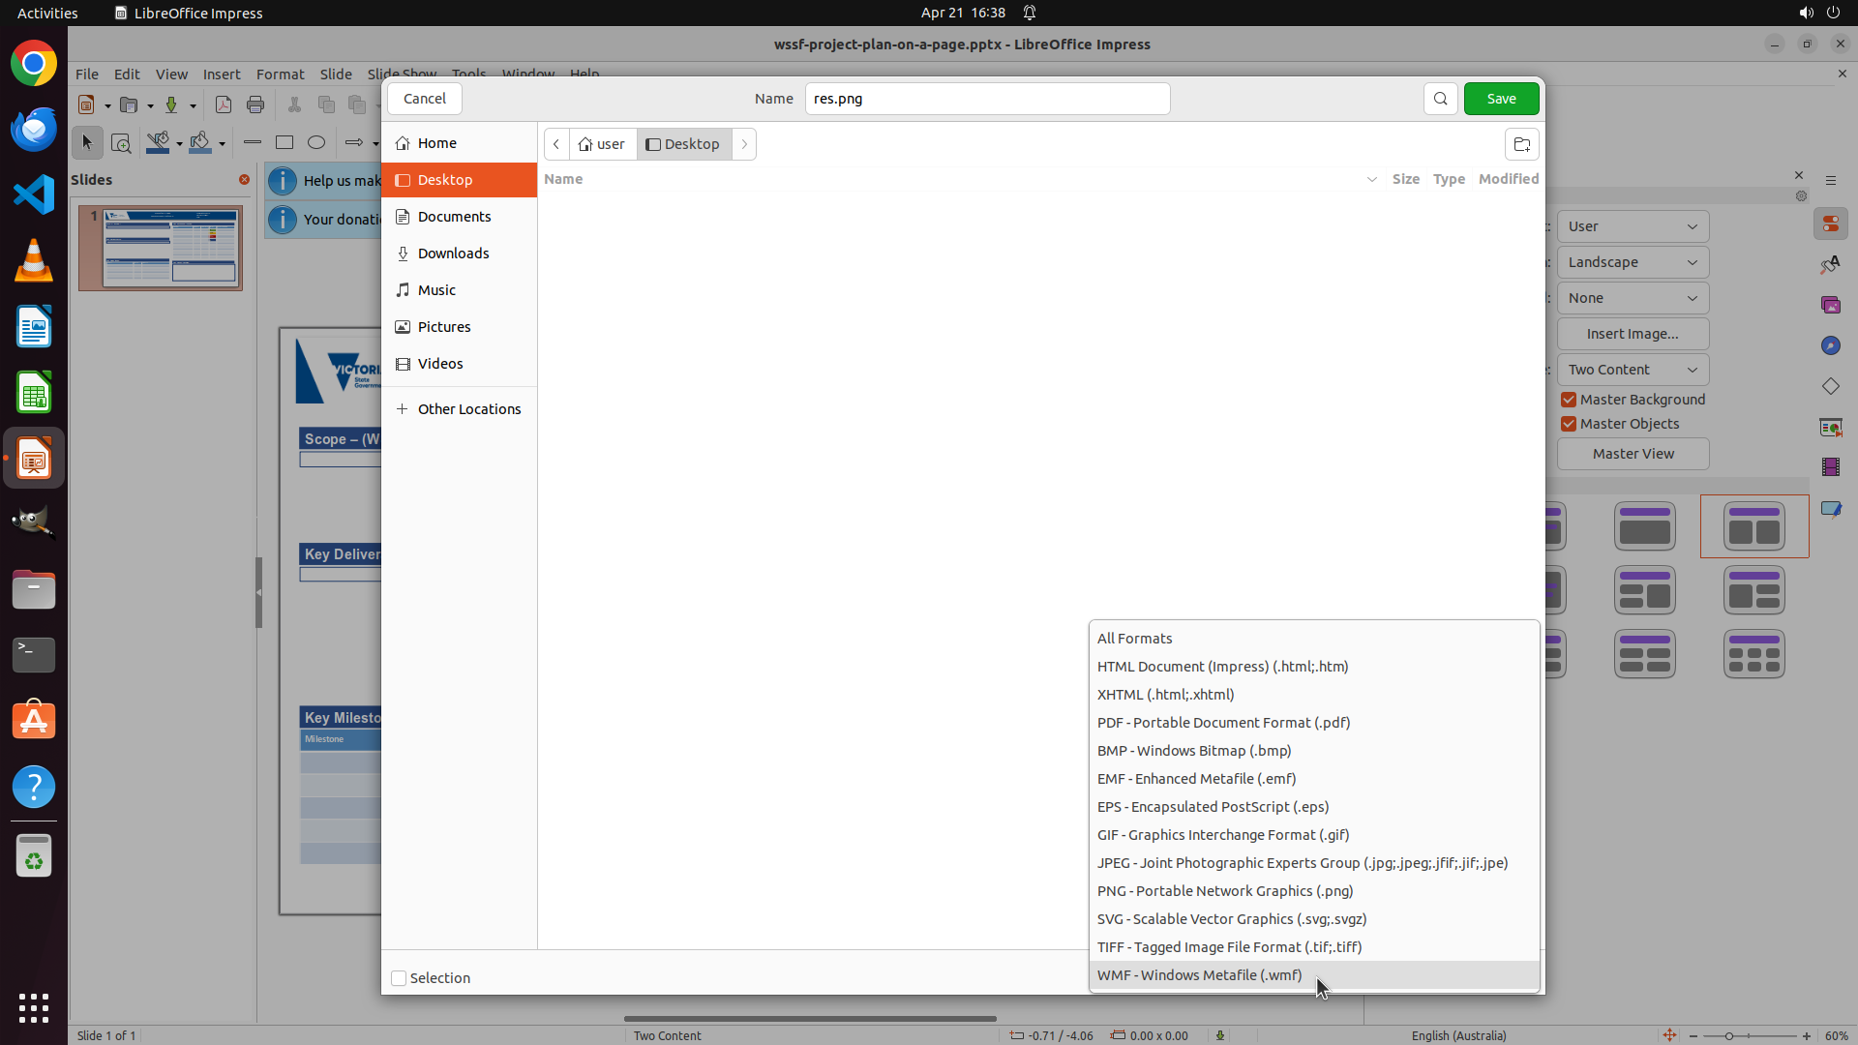Launch Visual Studio Code from the dock
The height and width of the screenshot is (1045, 1858).
pyautogui.click(x=34, y=194)
